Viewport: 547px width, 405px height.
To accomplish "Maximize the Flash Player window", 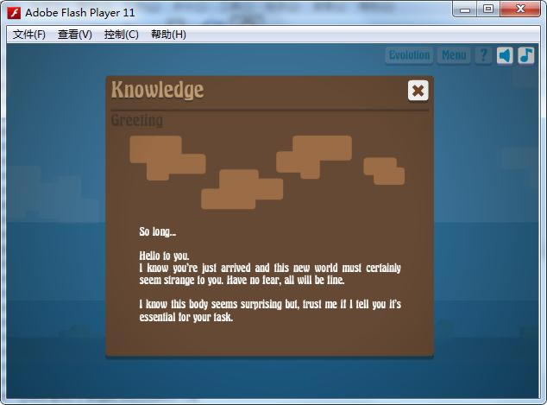I will [488, 9].
